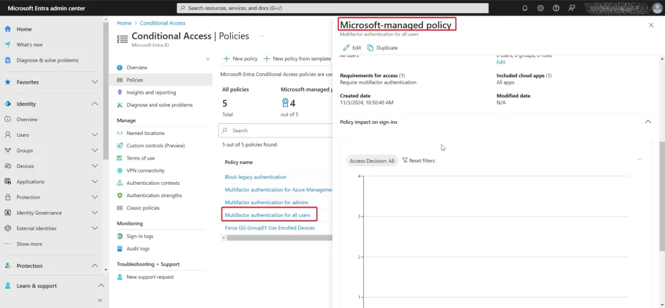This screenshot has height=308, width=665.
Task: Click the Policy name column header
Action: click(239, 162)
